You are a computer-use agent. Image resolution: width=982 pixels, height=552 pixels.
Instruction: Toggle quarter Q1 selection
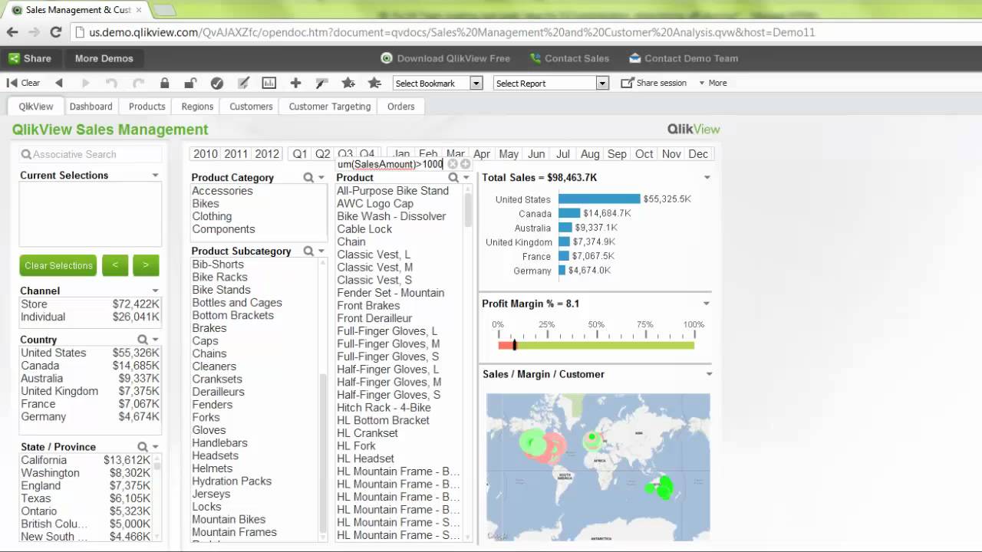(300, 154)
